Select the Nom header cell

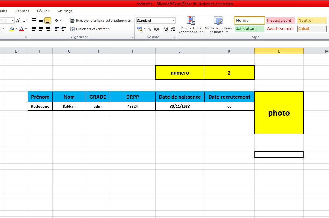click(69, 97)
